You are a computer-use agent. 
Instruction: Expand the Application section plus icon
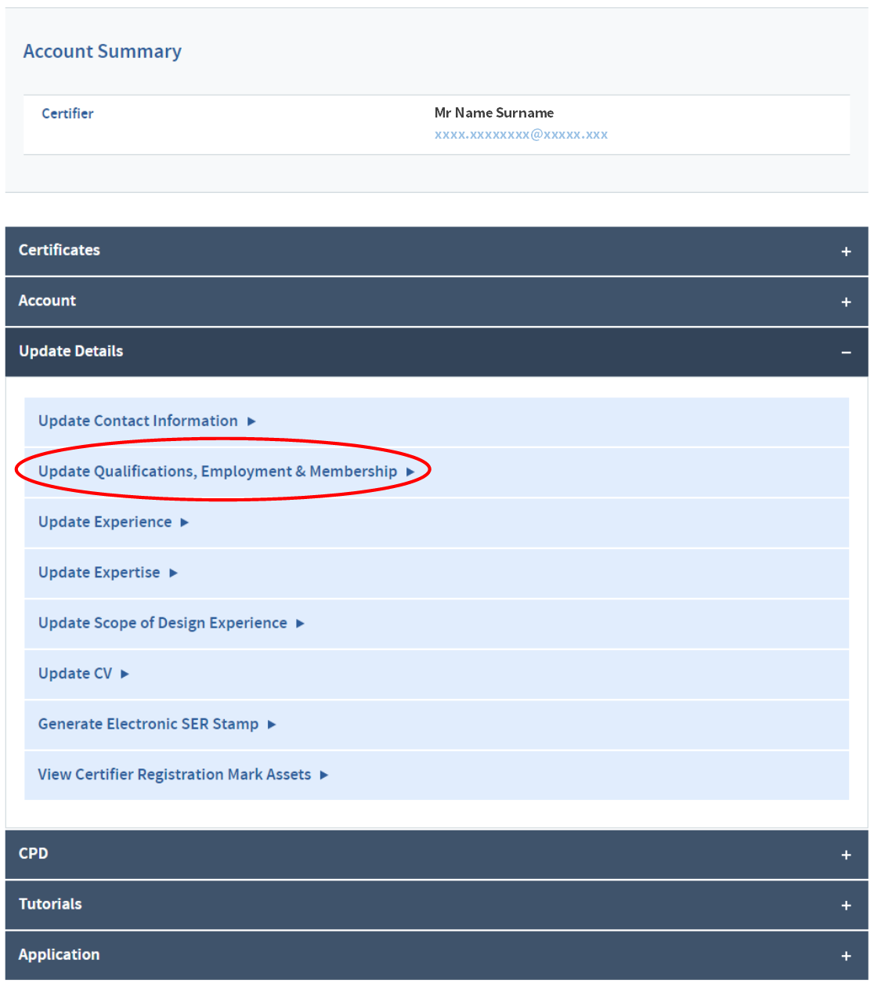tap(846, 957)
